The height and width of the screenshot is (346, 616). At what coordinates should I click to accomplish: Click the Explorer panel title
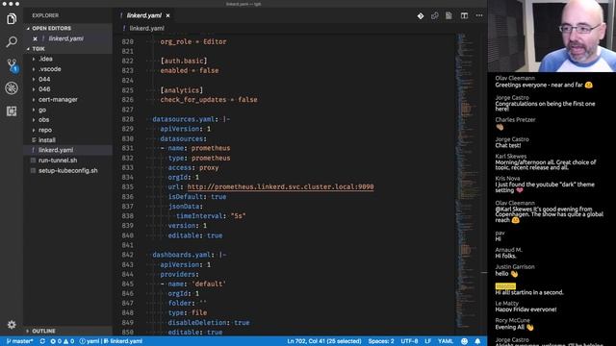45,15
